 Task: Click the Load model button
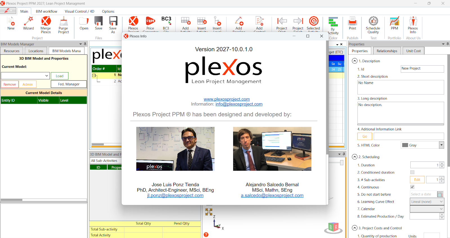pyautogui.click(x=60, y=76)
